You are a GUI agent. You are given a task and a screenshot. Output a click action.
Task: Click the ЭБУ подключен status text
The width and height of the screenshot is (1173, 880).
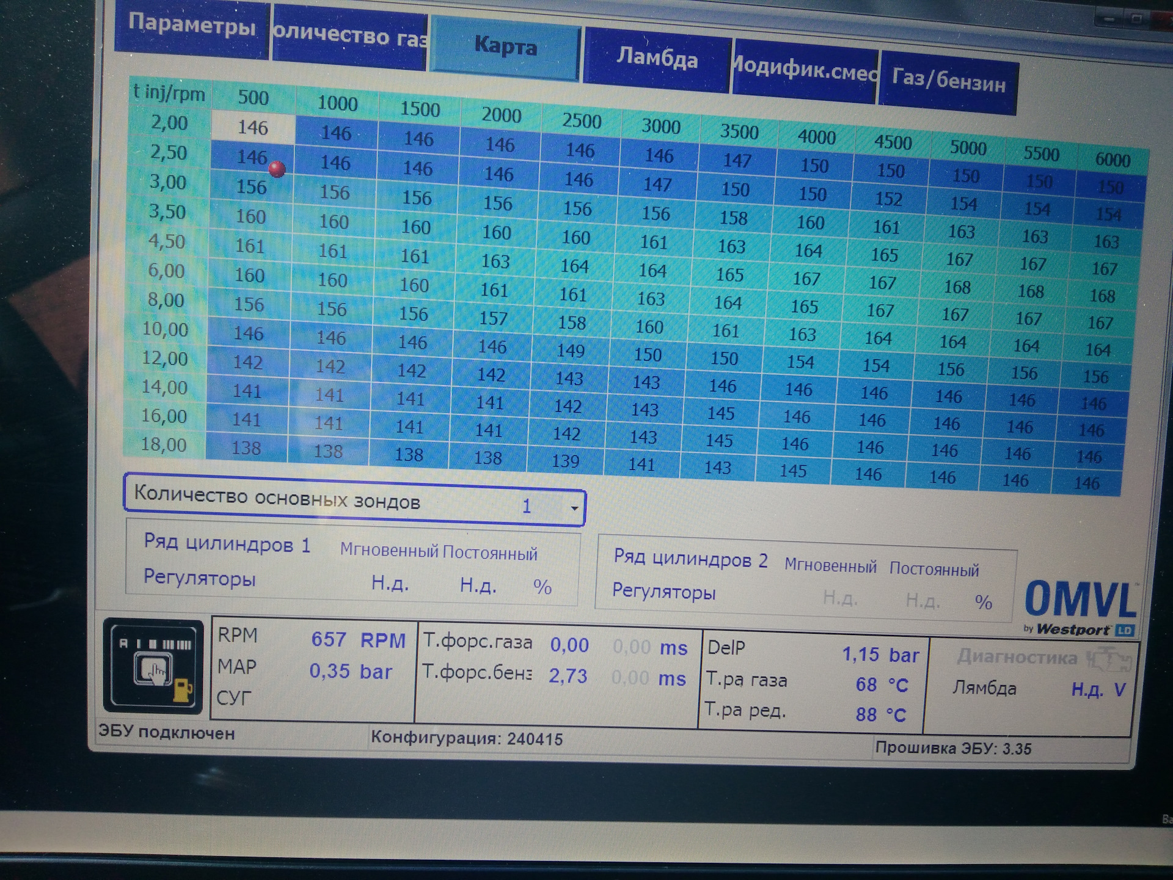click(166, 732)
